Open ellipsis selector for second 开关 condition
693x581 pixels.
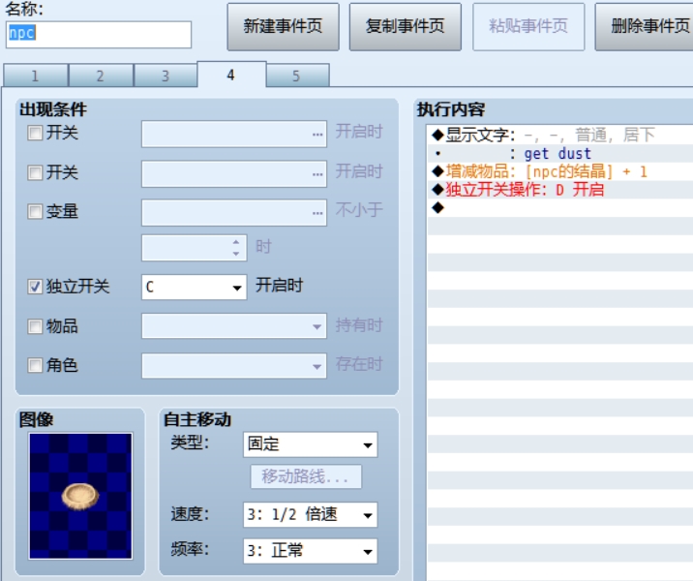316,173
